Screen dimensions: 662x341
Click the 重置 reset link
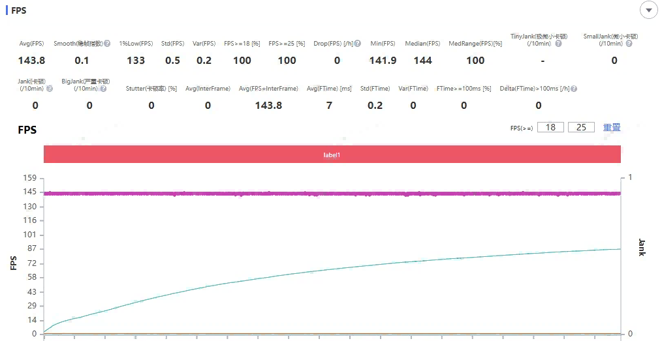click(x=612, y=127)
